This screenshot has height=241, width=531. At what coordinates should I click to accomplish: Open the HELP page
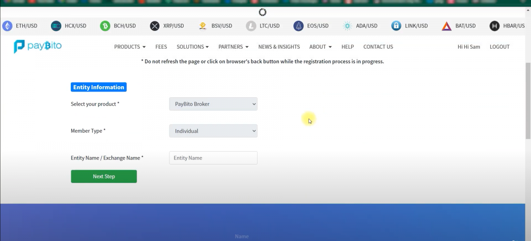click(x=347, y=47)
